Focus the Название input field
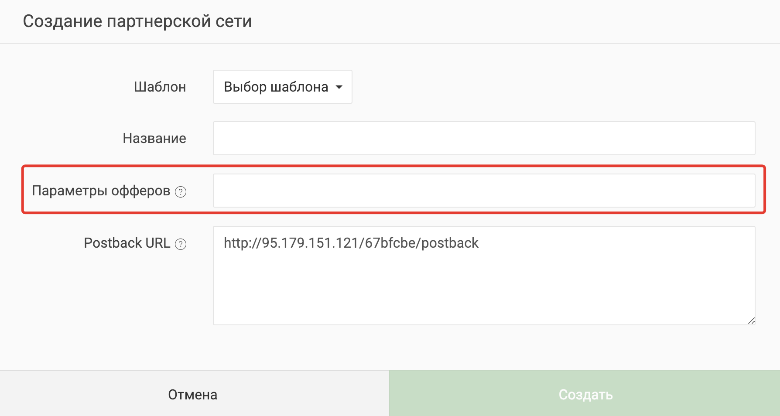The width and height of the screenshot is (780, 416). coord(484,138)
